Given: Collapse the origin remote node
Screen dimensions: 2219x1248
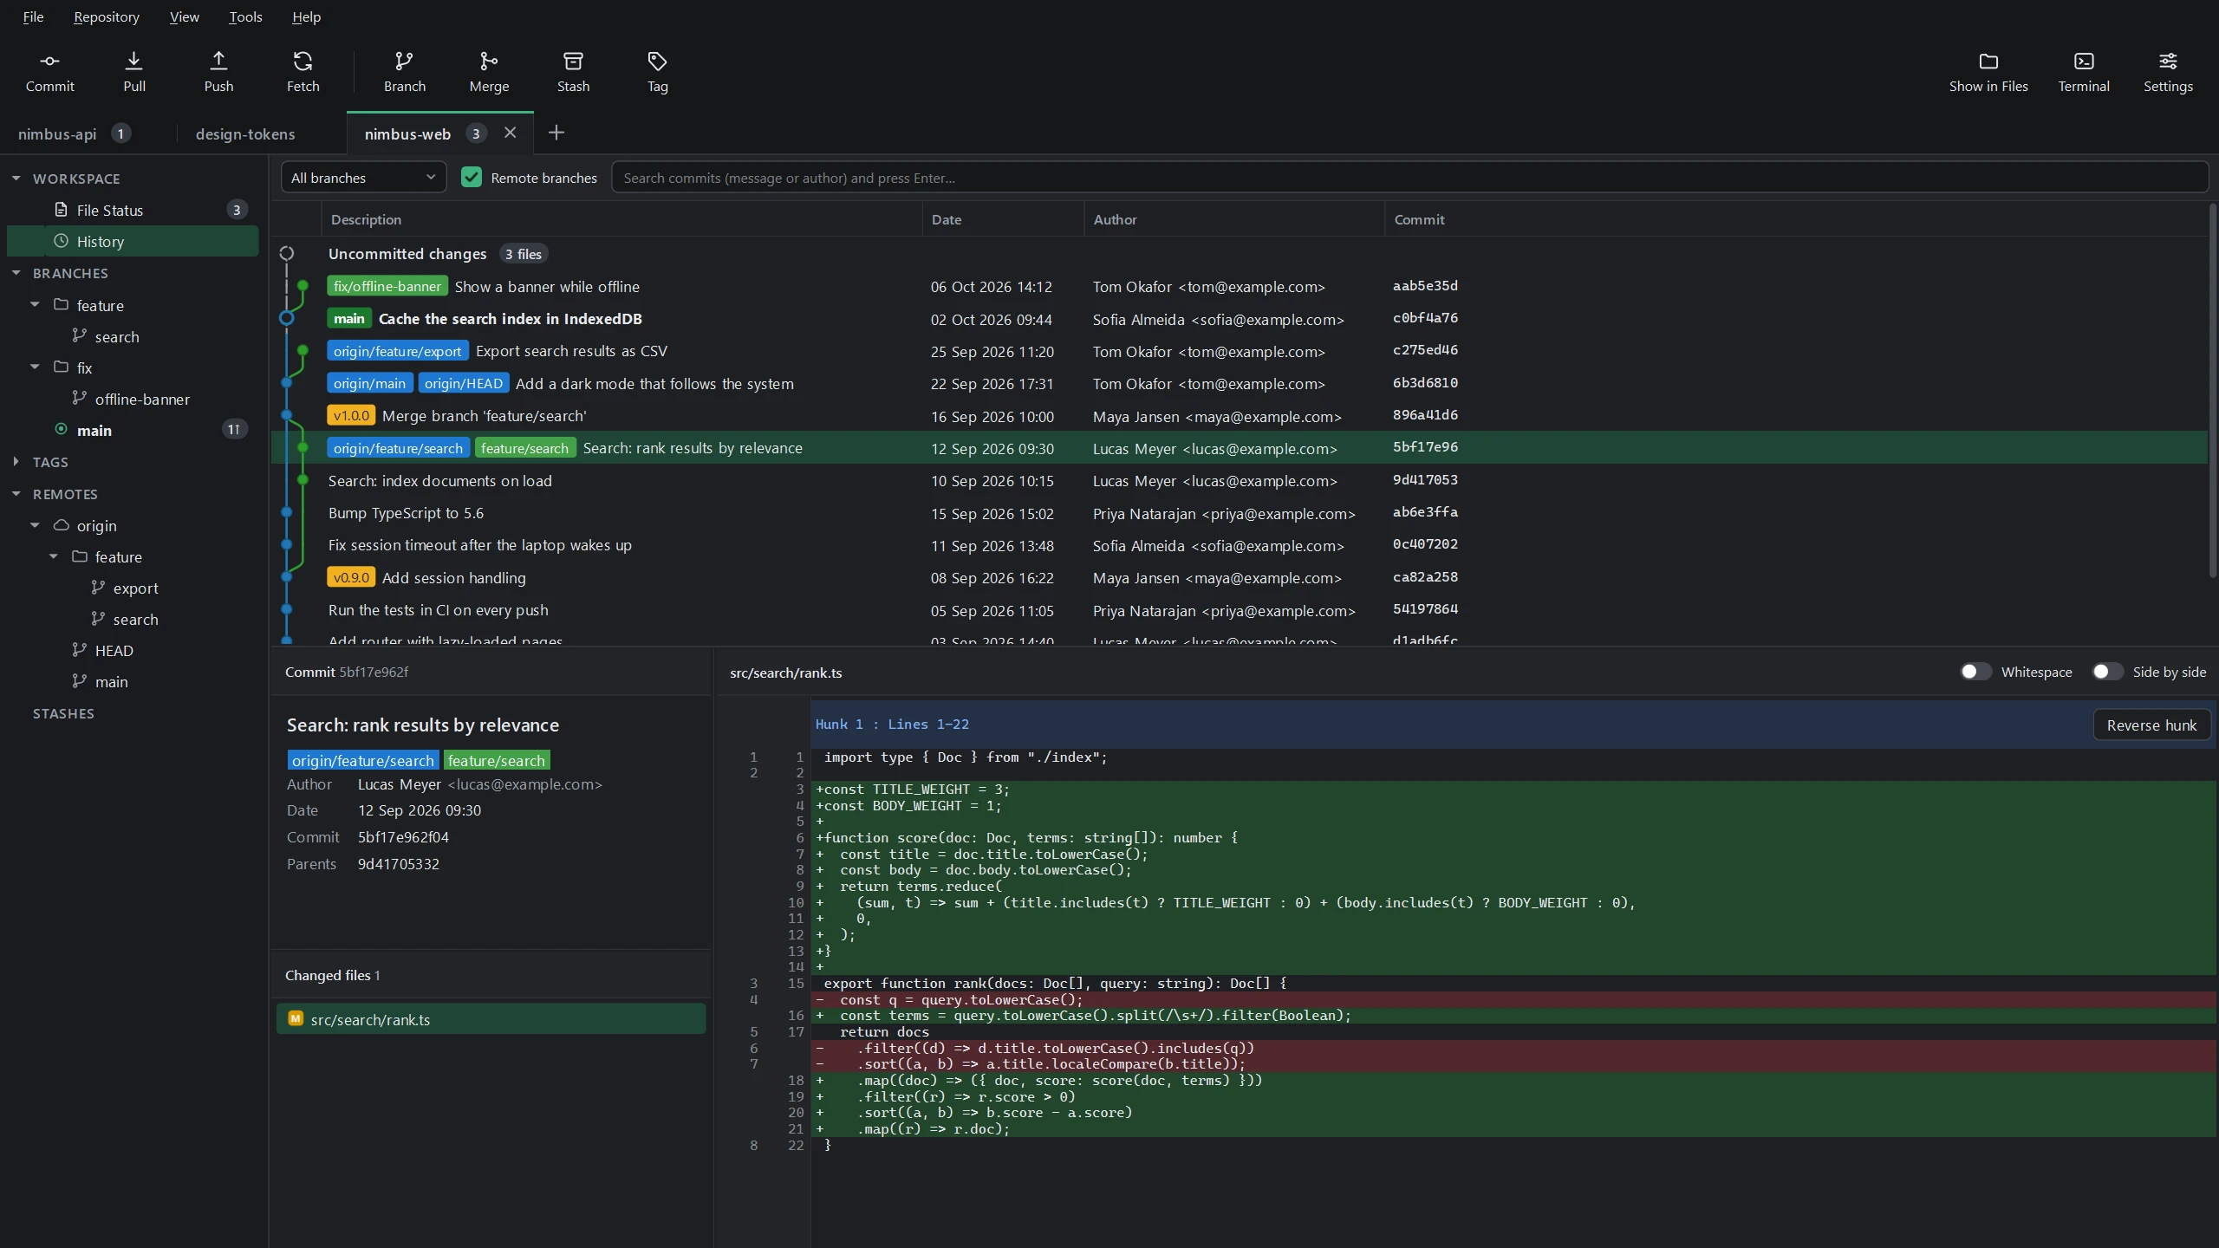Looking at the screenshot, I should pos(35,525).
